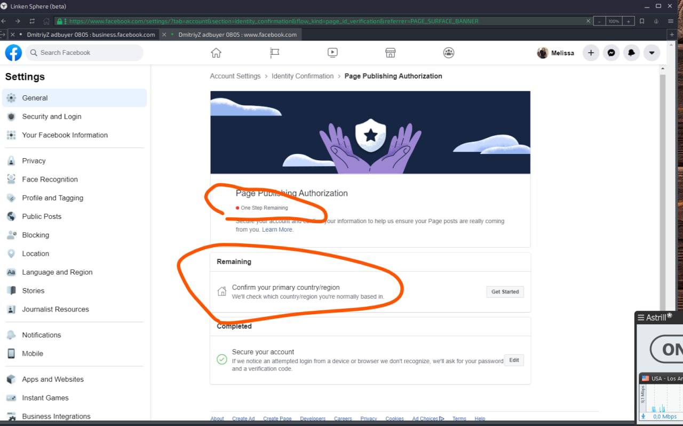
Task: Clear the URL with the address bar X
Action: [588, 21]
